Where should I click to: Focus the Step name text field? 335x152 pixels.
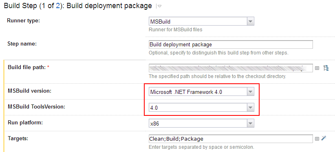(x=231, y=45)
